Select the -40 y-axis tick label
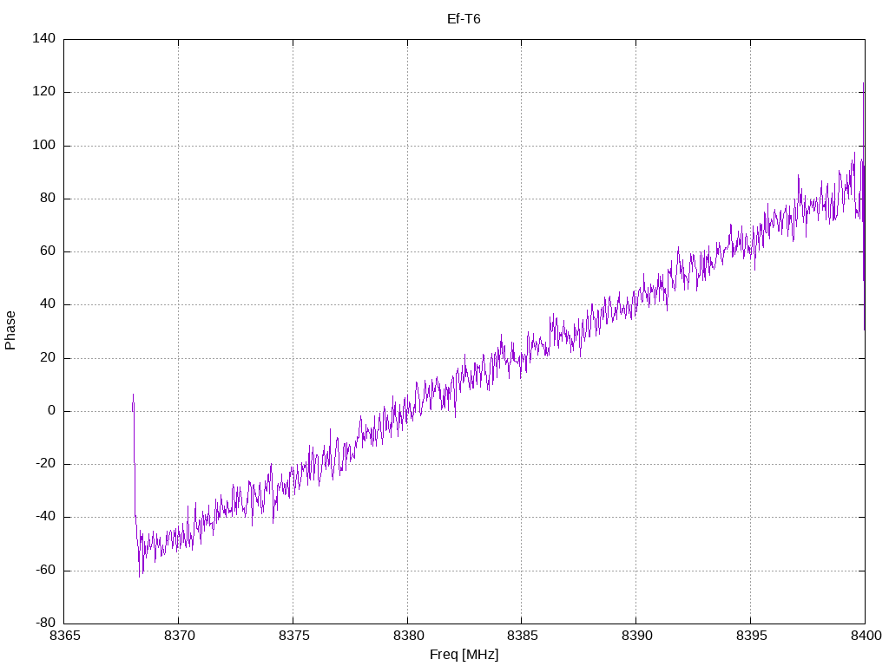The image size is (889, 666). [x=45, y=517]
